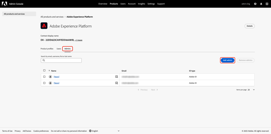
Task: Open the notifications bell icon
Action: (261, 4)
